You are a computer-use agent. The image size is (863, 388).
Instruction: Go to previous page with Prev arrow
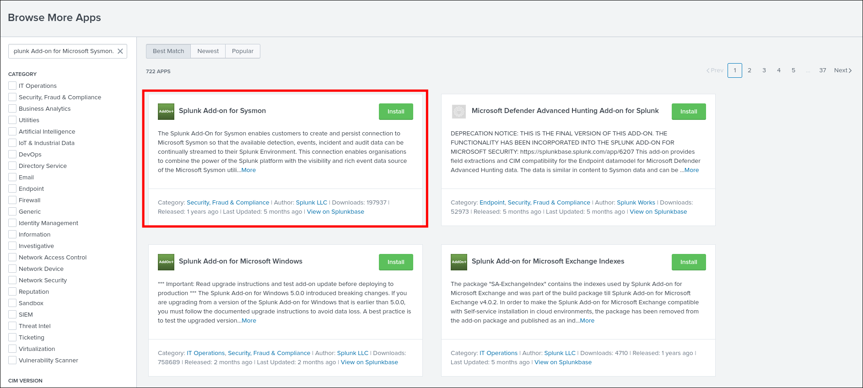pos(715,70)
